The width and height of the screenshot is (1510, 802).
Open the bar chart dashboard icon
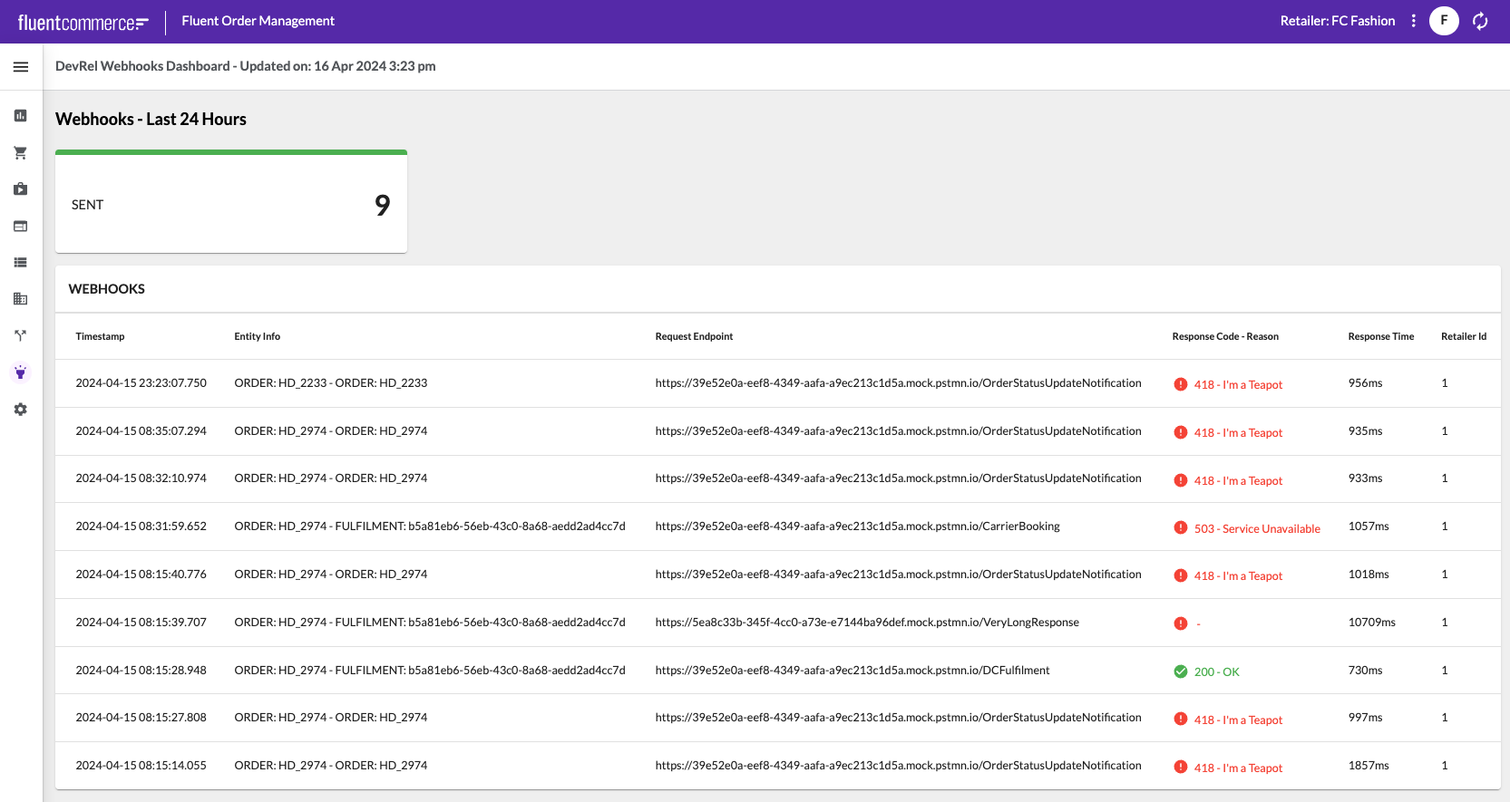point(21,116)
